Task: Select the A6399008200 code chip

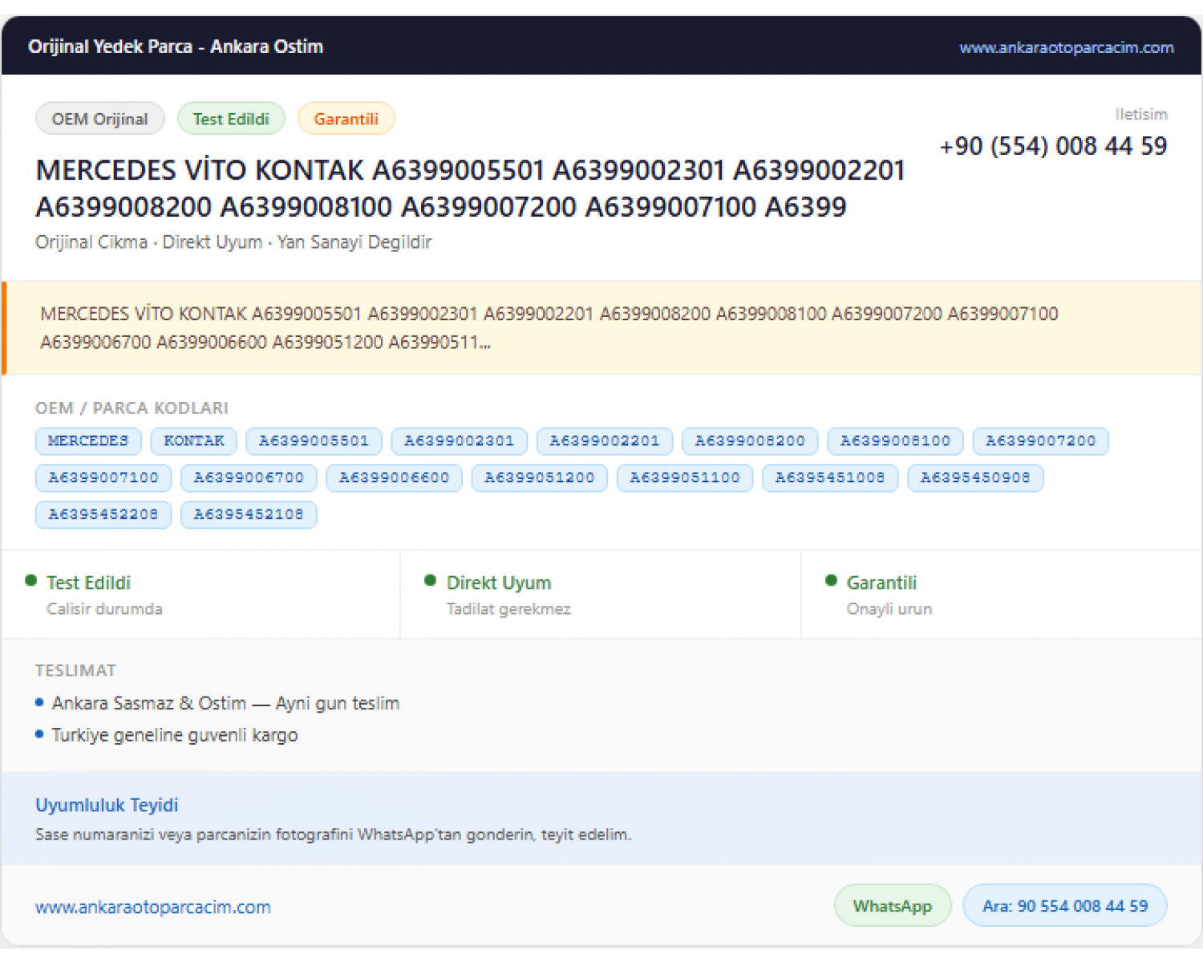Action: [x=750, y=441]
